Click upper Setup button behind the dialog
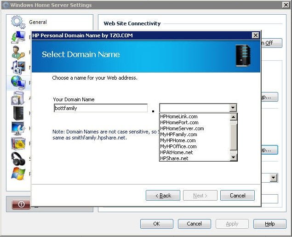292x237 pixels. tap(269, 97)
